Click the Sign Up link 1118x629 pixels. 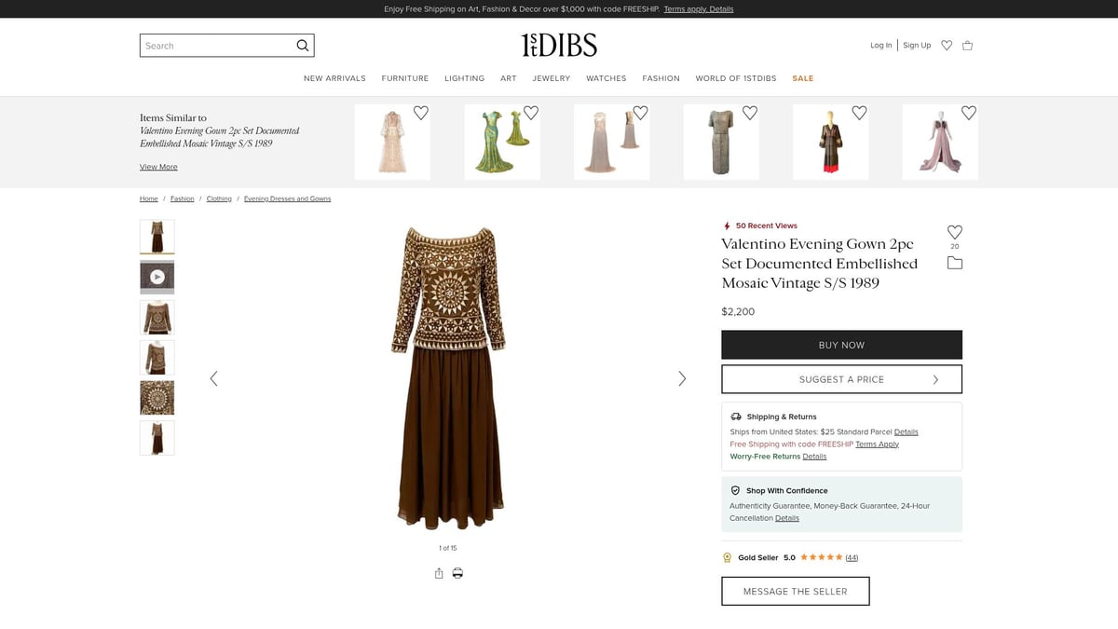(x=917, y=46)
